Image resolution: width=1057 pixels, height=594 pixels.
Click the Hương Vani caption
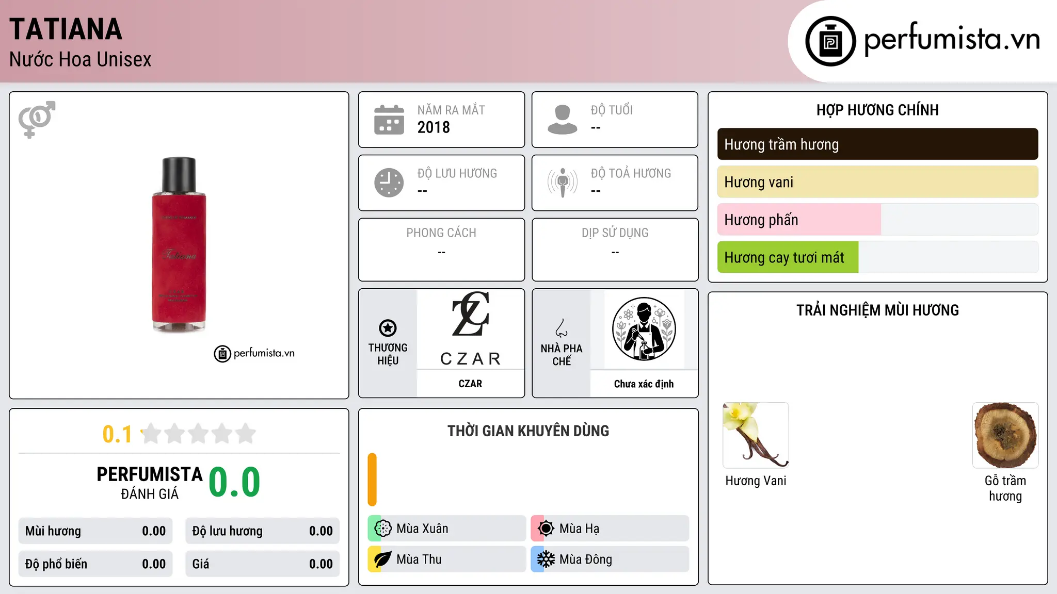[756, 481]
